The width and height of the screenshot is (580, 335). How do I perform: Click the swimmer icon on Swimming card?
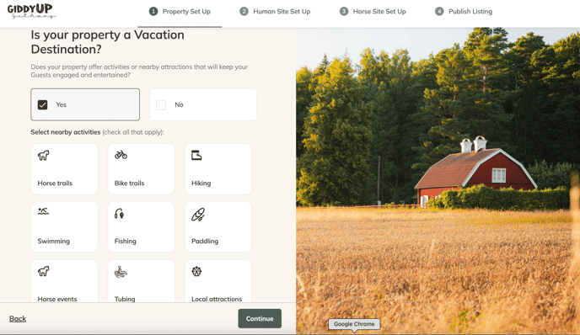[x=43, y=211]
